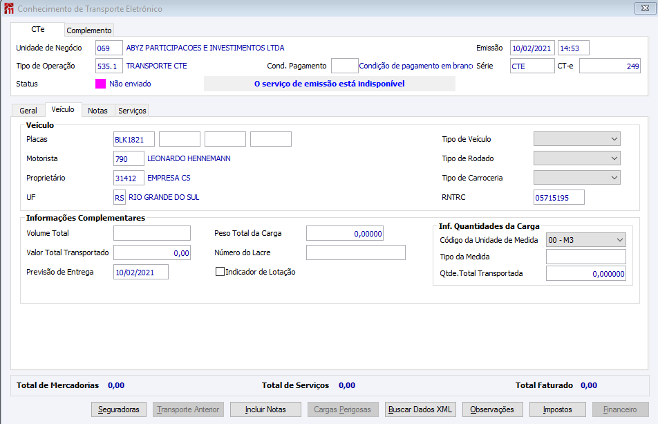Click the Seguradoras button
This screenshot has width=658, height=424.
[x=119, y=409]
